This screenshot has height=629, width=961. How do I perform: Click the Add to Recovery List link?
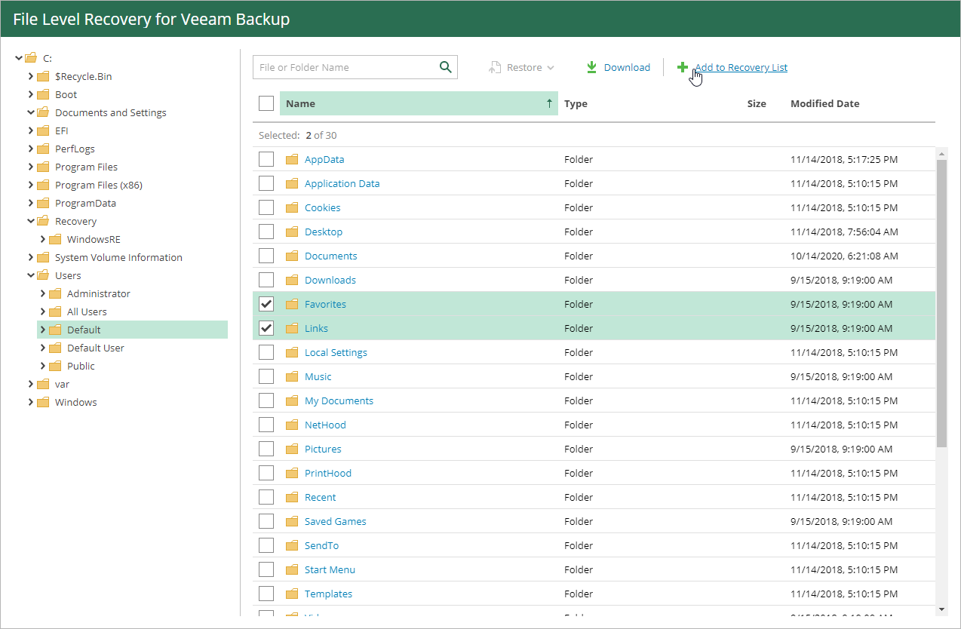[x=741, y=67]
